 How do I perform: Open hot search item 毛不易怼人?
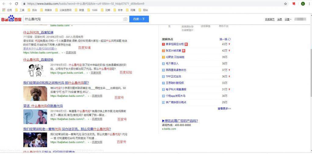172,64
